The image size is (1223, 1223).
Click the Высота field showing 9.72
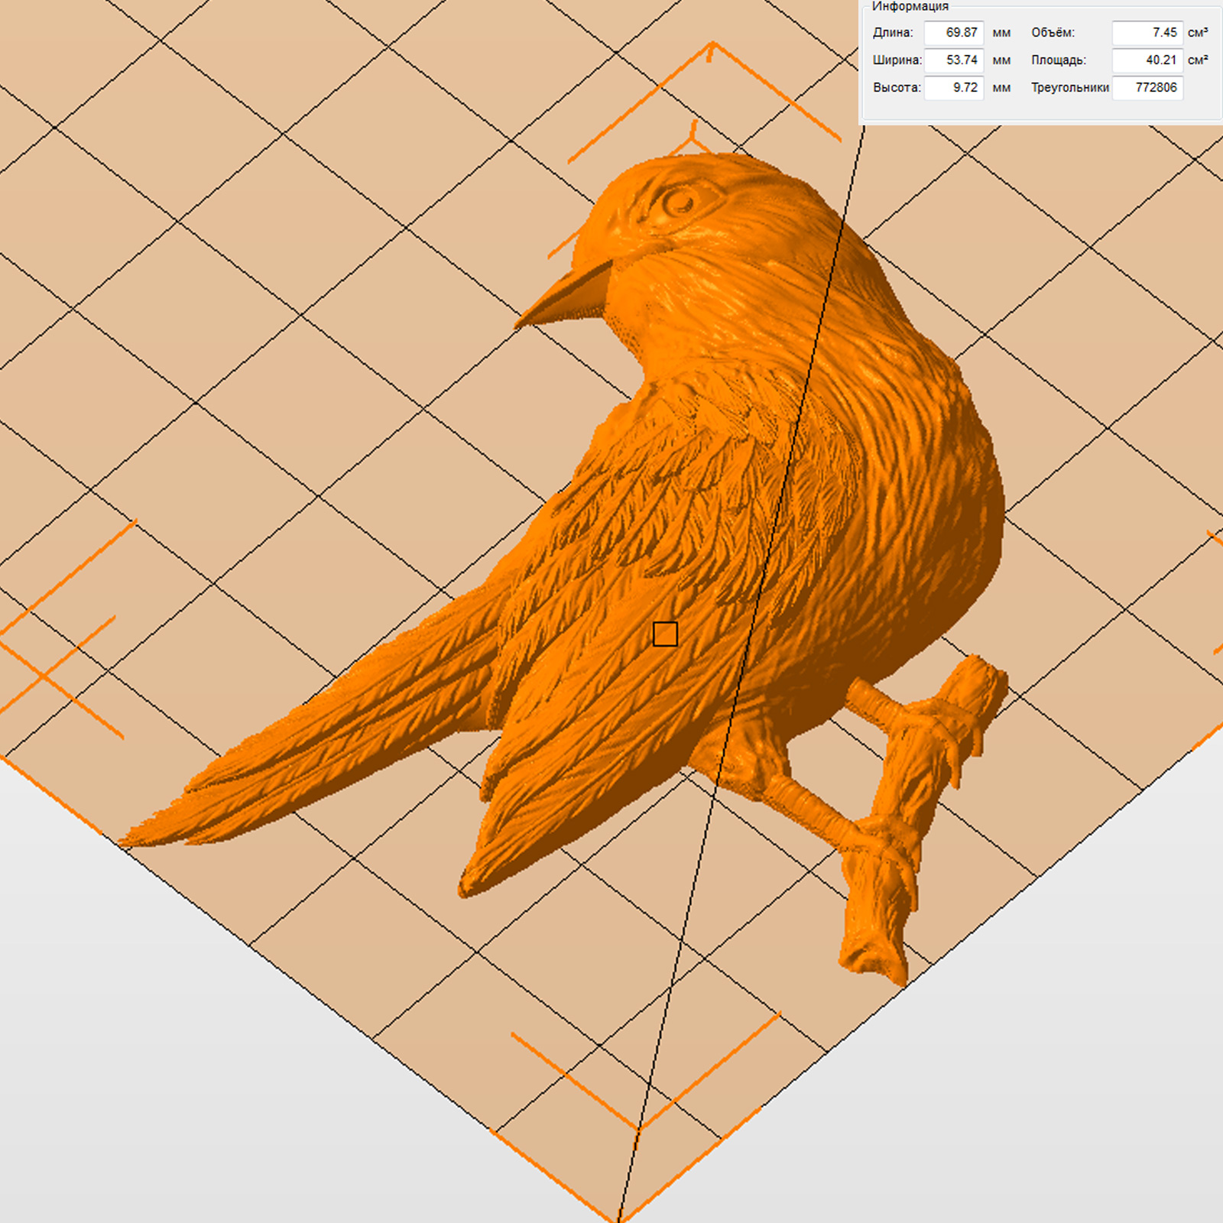[953, 88]
